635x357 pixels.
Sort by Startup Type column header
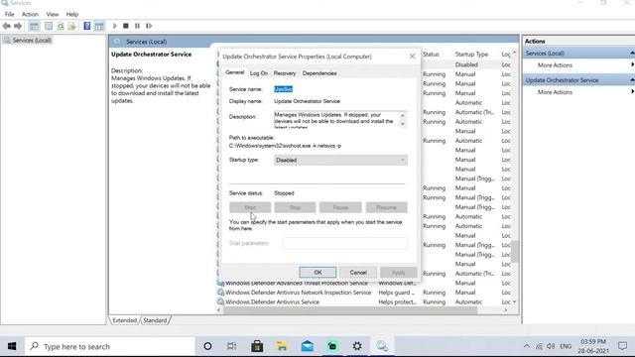point(471,55)
